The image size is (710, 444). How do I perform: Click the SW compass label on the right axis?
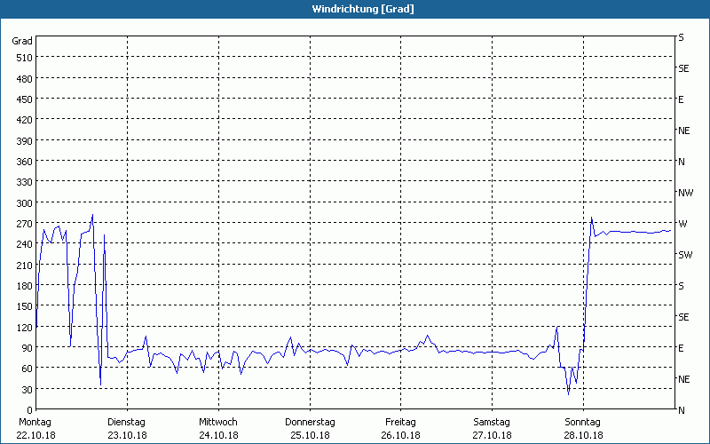[684, 255]
